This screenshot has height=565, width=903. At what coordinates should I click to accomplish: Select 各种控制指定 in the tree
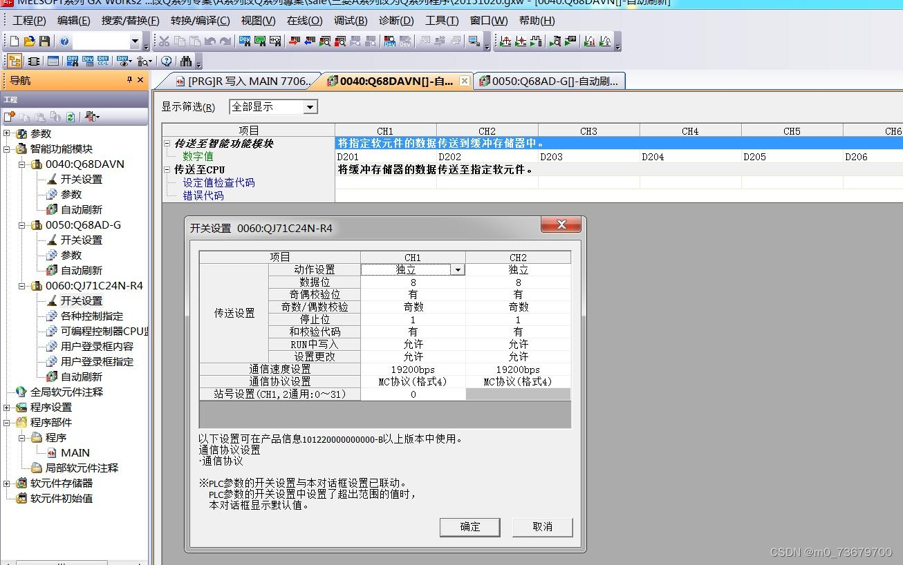(x=92, y=316)
